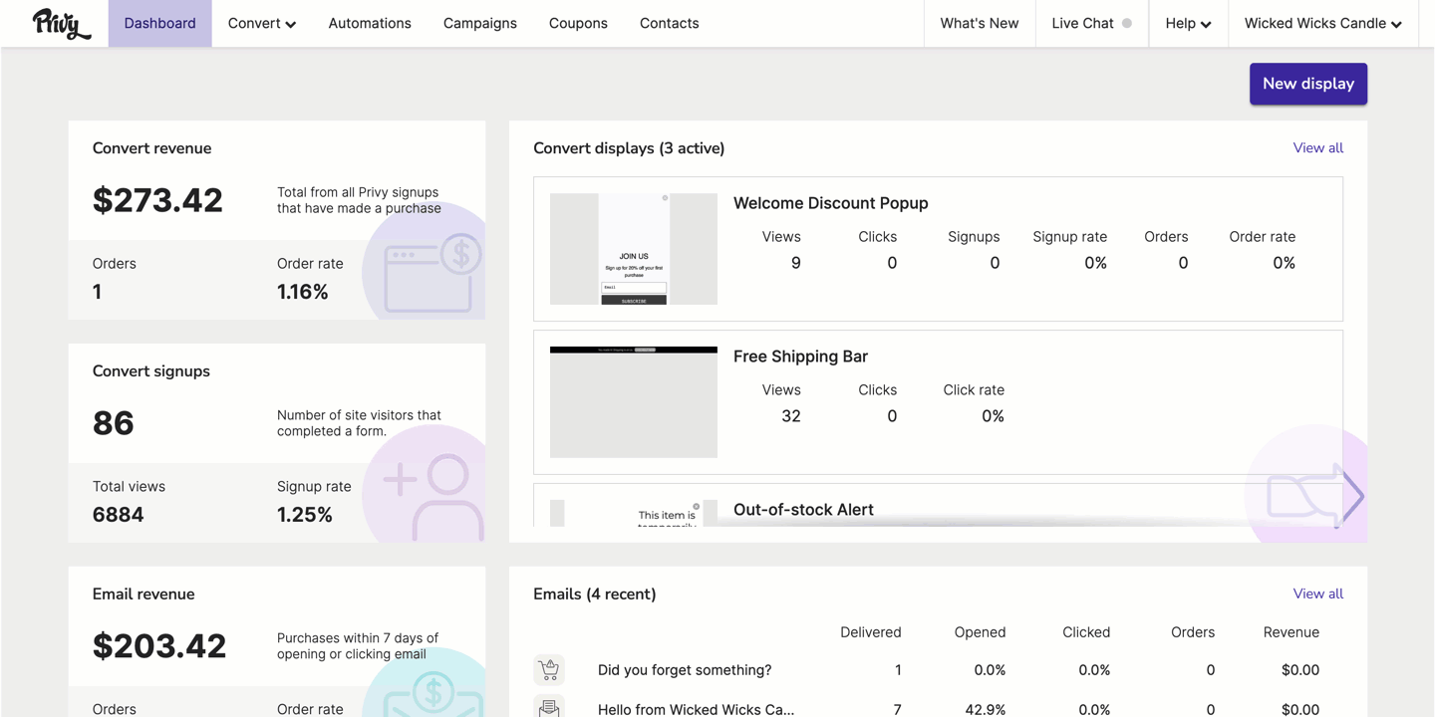Open the Help dropdown
Screen dimensions: 1435x717
tap(1188, 23)
